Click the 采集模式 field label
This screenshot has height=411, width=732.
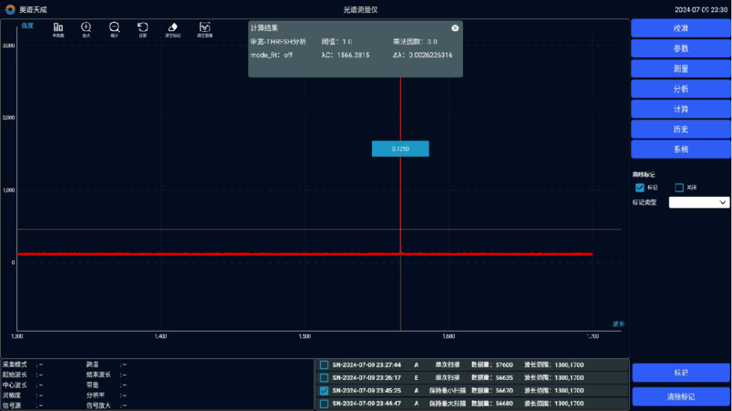14,364
